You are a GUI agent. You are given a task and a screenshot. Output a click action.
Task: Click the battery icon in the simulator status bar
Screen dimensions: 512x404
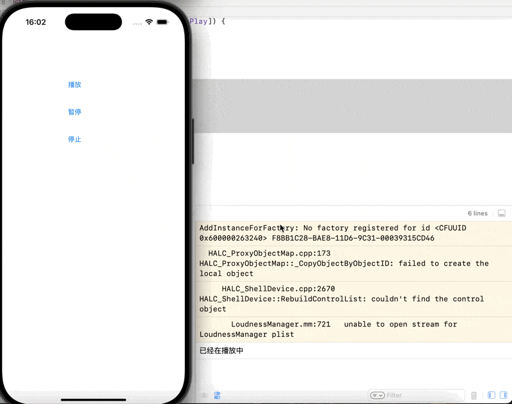(x=163, y=22)
